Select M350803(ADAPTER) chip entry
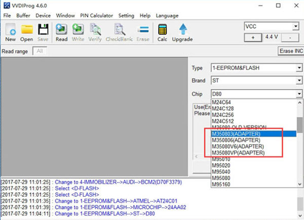The width and height of the screenshot is (304, 220). click(254, 134)
